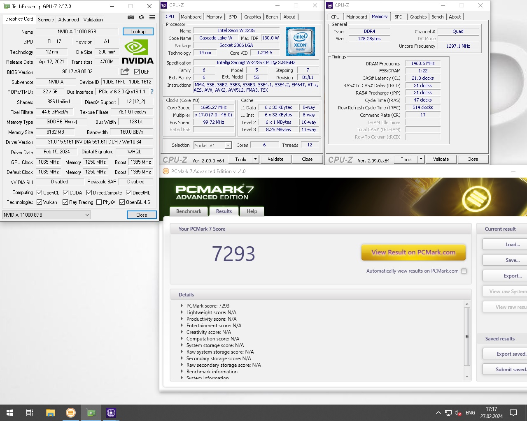Image resolution: width=527 pixels, height=421 pixels.
Task: Open the SPD tab in right CPU-Z
Action: coord(398,17)
